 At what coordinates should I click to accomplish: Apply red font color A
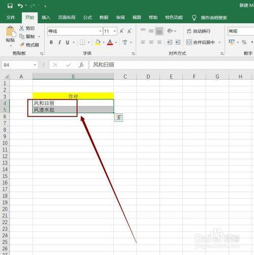110,42
